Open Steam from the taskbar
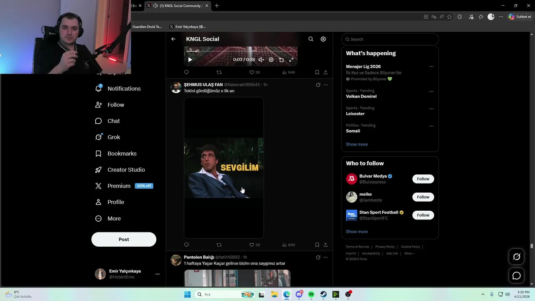The image size is (535, 301). [324, 294]
